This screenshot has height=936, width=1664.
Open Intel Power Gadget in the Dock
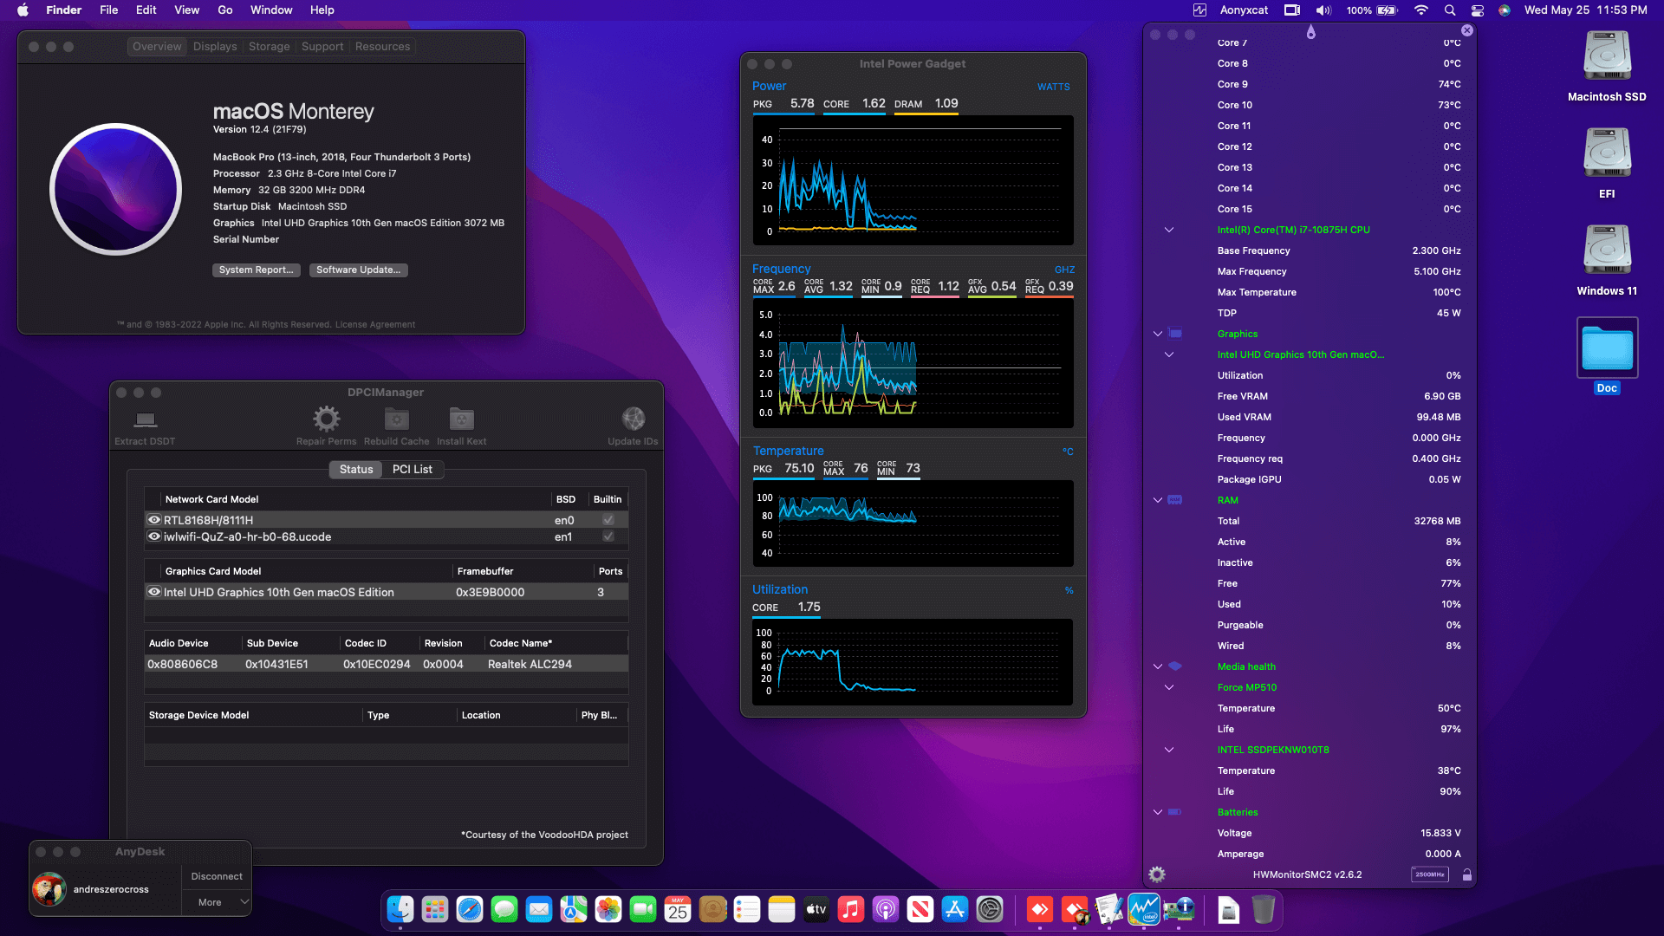point(1144,909)
